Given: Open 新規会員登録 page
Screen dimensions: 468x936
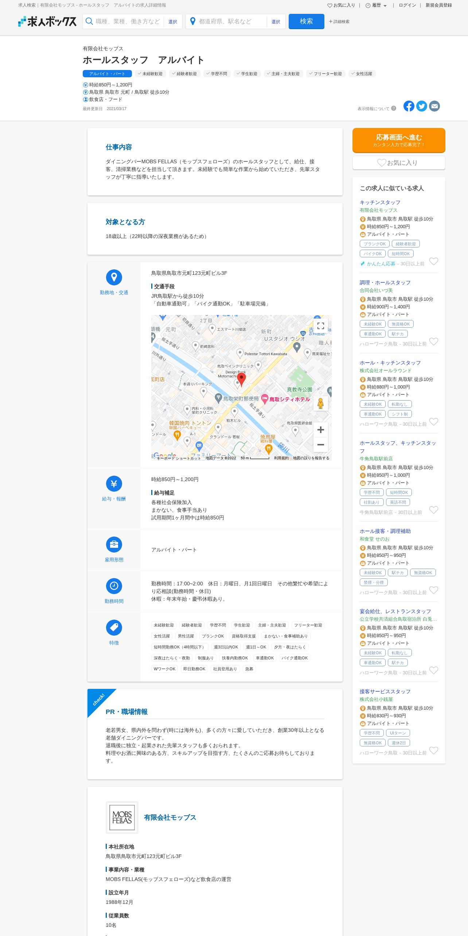Looking at the screenshot, I should coord(439,5).
